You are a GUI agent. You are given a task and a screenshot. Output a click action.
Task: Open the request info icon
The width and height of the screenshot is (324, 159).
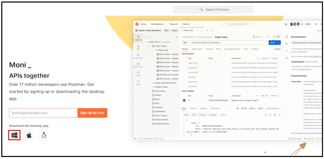coord(287,58)
